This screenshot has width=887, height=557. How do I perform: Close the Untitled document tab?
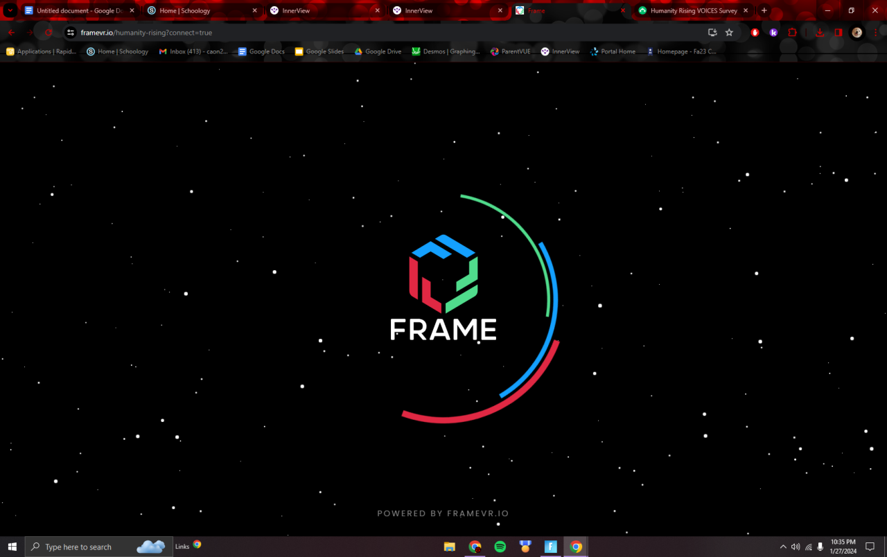(132, 10)
